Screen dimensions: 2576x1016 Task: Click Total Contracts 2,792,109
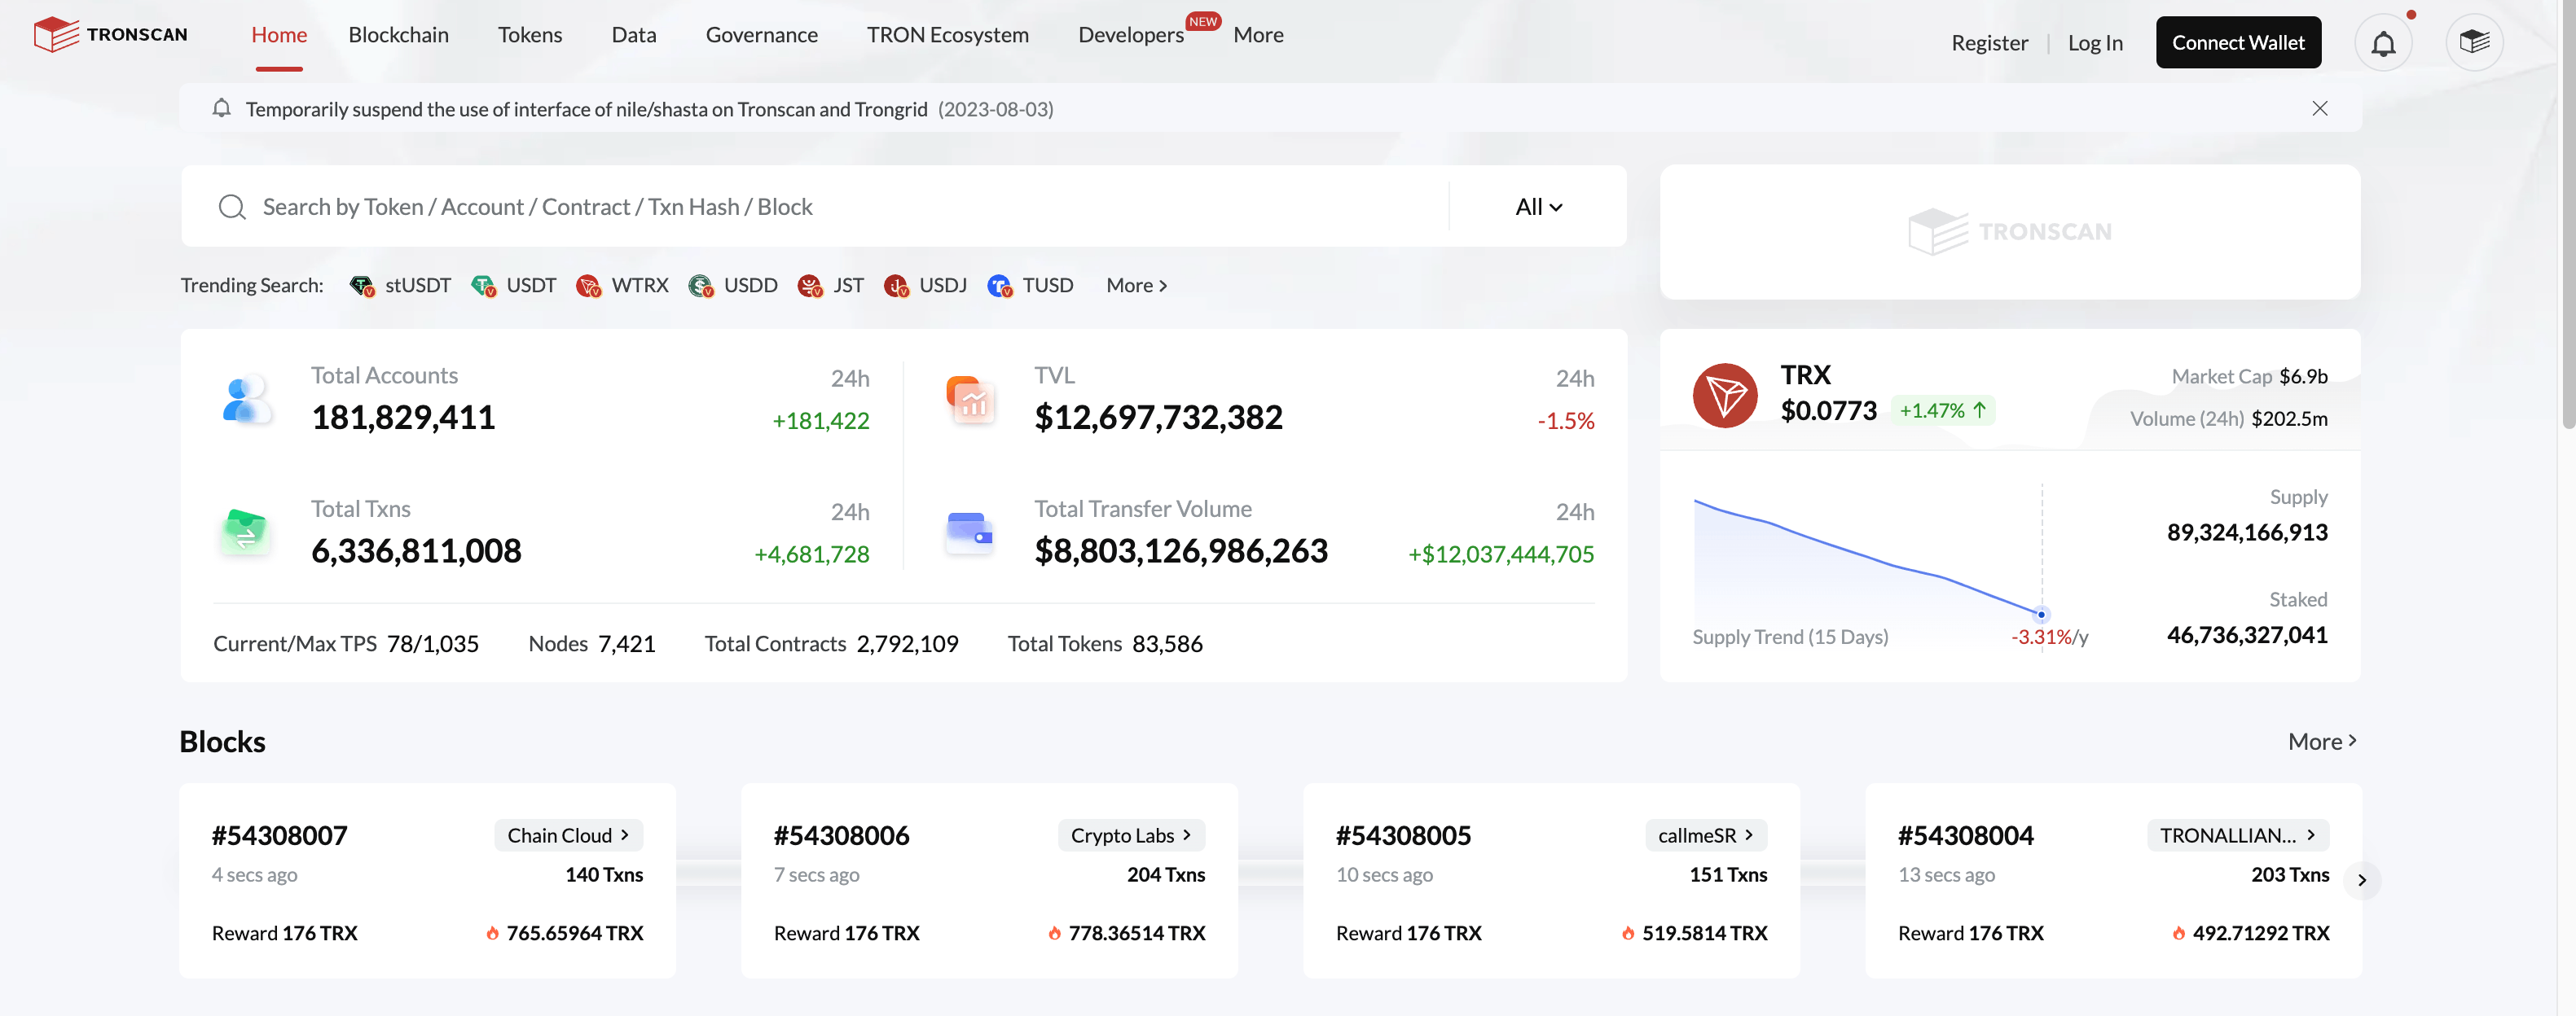click(x=831, y=645)
